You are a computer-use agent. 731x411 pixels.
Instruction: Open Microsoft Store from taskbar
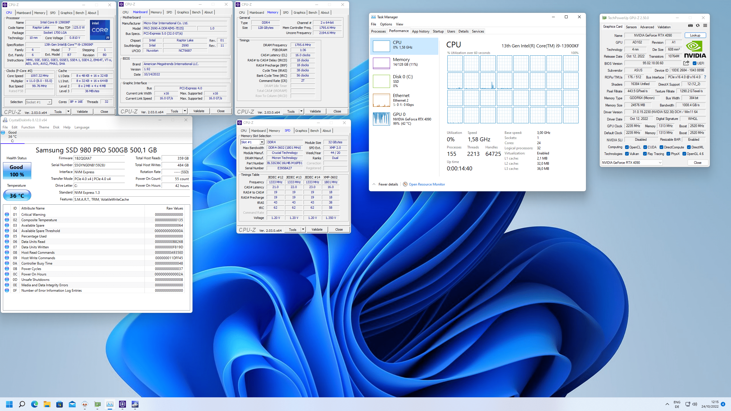point(60,404)
